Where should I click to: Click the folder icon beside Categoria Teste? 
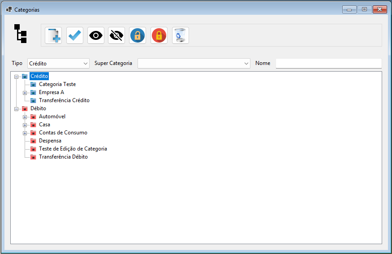[33, 85]
